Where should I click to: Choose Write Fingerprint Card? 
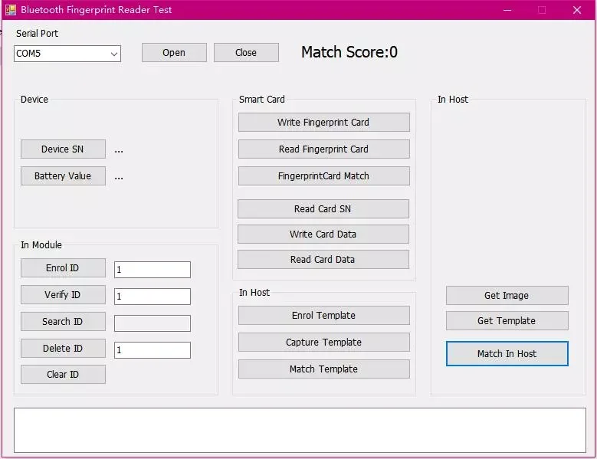coord(323,123)
